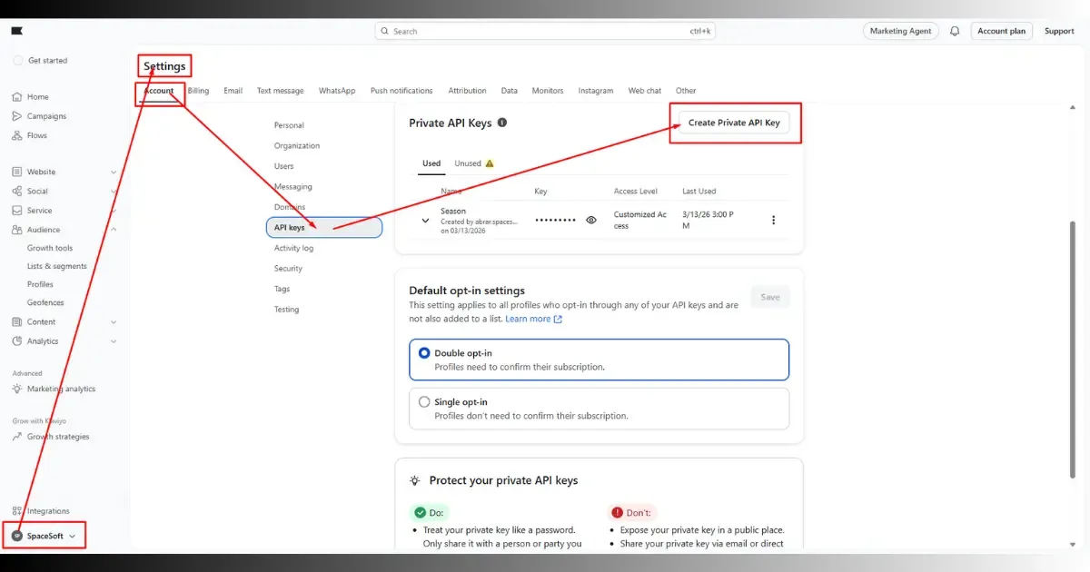
Task: Click the Content sidebar icon
Action: coord(17,322)
